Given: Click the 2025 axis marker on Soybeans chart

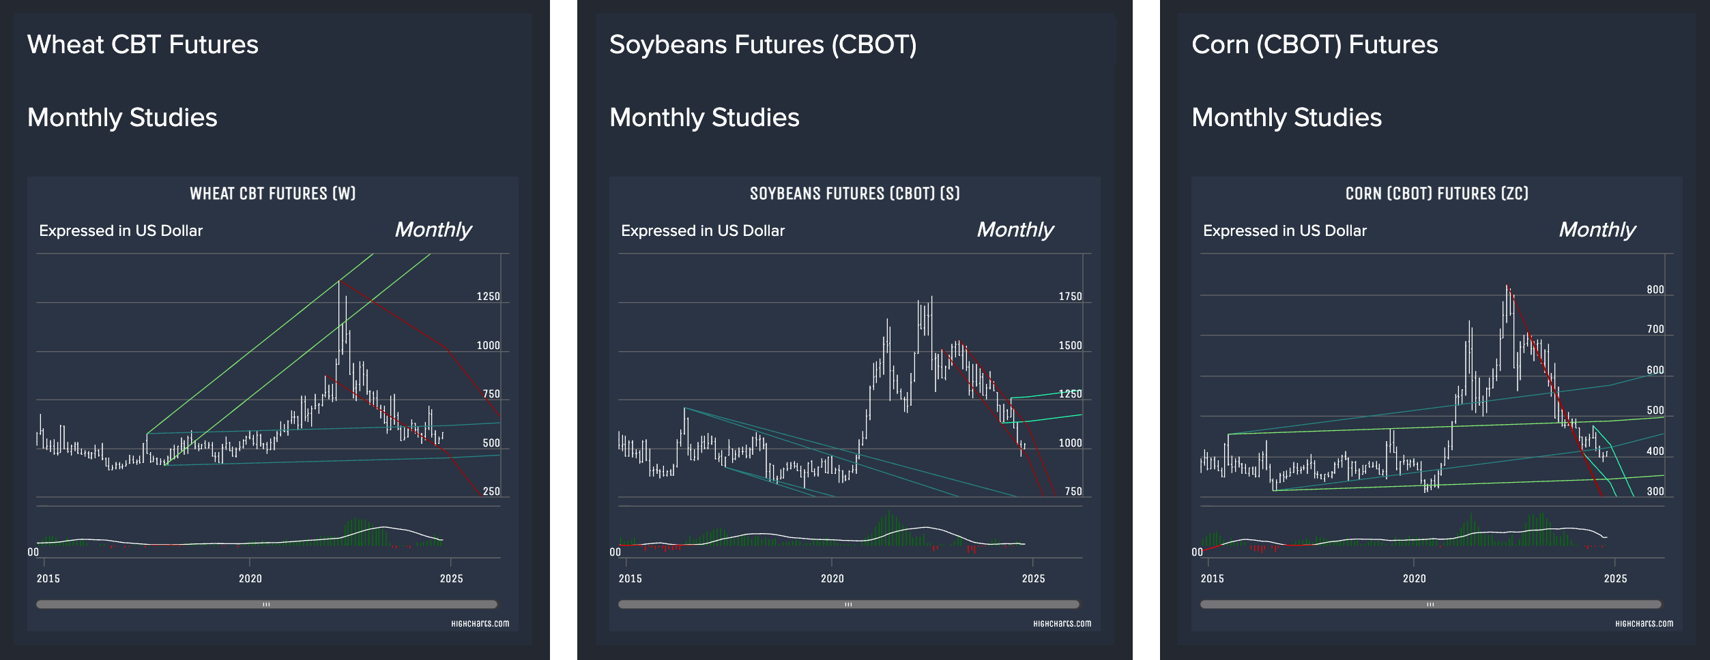Looking at the screenshot, I should point(1033,578).
